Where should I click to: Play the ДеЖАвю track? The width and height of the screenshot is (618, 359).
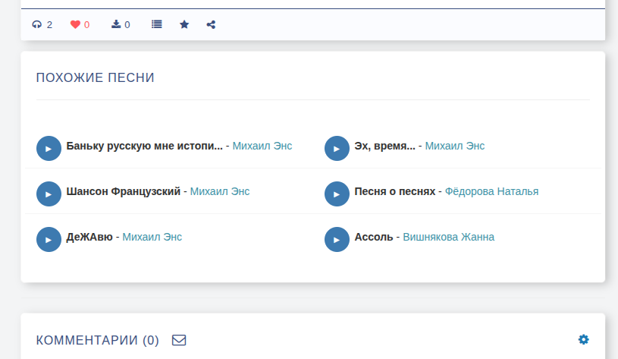pyautogui.click(x=49, y=239)
